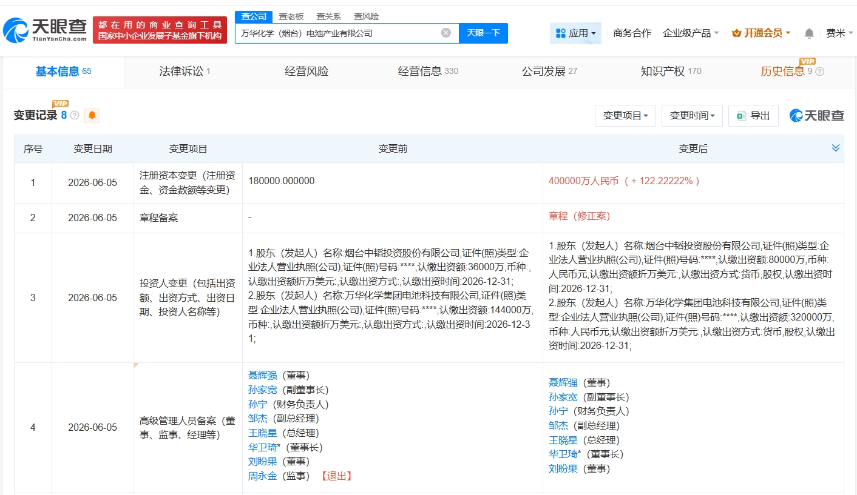Click the 变更记录 section heading
The height and width of the screenshot is (495, 857).
coord(35,115)
